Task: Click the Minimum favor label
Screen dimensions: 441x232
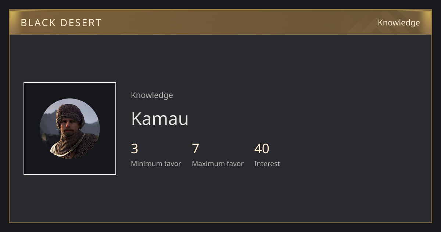Action: (156, 164)
